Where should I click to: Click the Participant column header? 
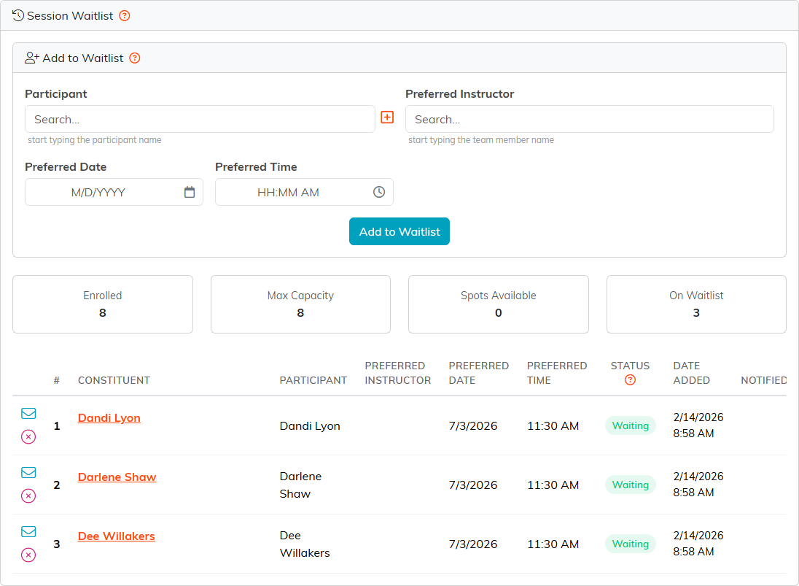(x=313, y=380)
